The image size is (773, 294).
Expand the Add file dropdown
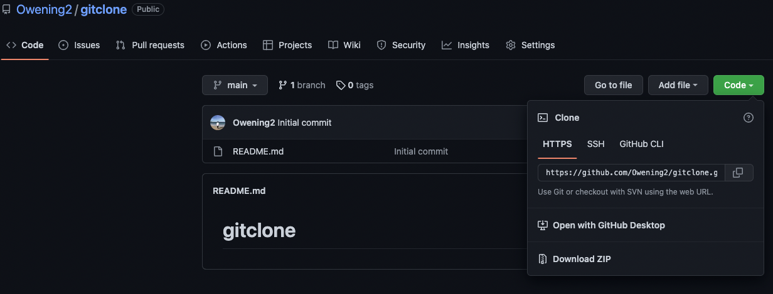[678, 85]
